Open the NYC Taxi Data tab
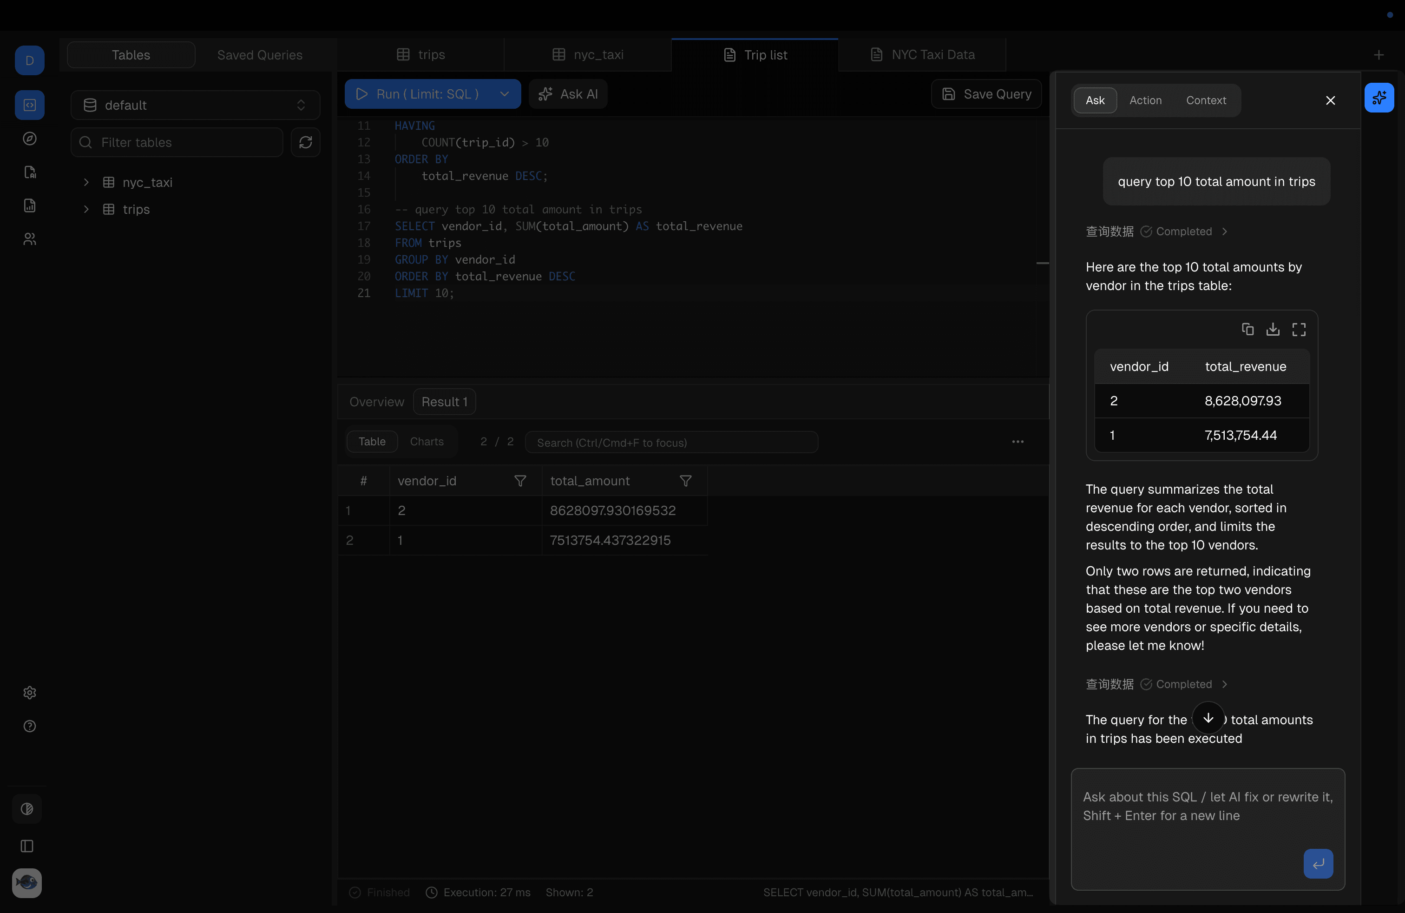This screenshot has width=1405, height=913. [922, 55]
